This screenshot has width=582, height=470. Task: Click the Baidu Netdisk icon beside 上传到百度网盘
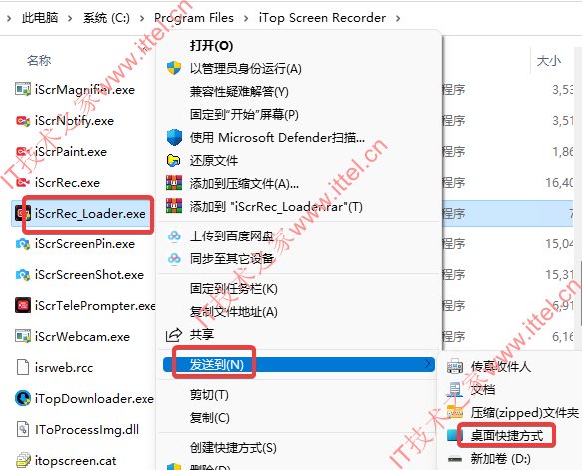174,235
